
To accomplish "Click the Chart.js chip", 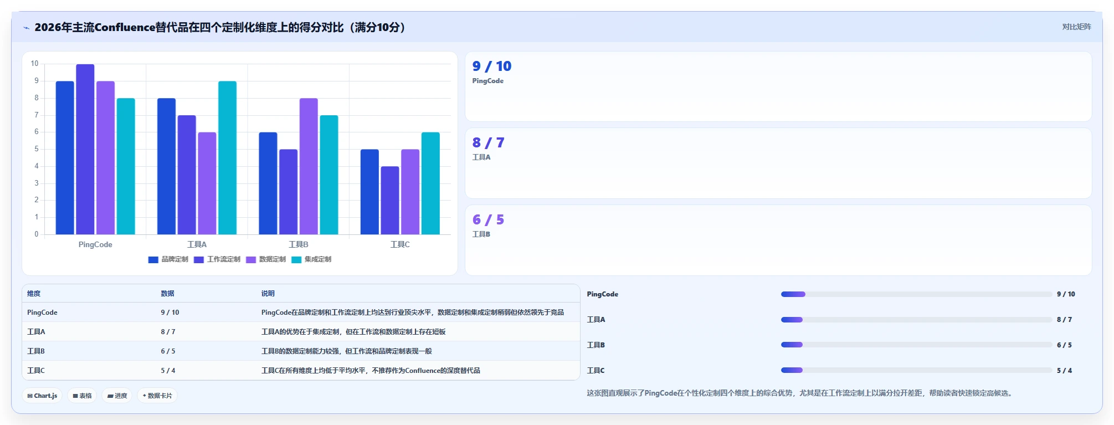I will point(42,396).
